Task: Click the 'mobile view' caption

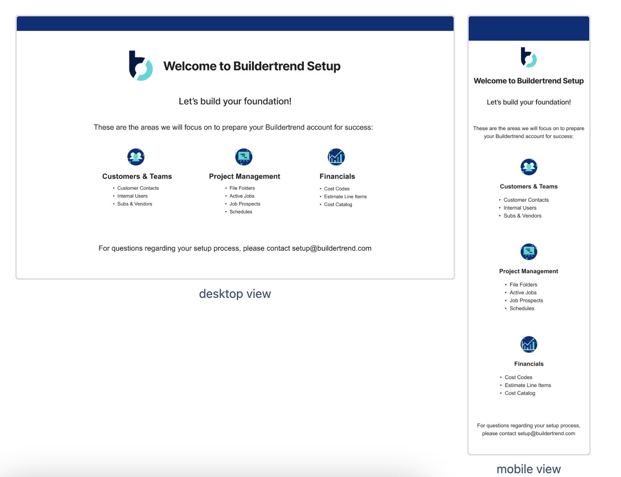Action: [x=529, y=469]
